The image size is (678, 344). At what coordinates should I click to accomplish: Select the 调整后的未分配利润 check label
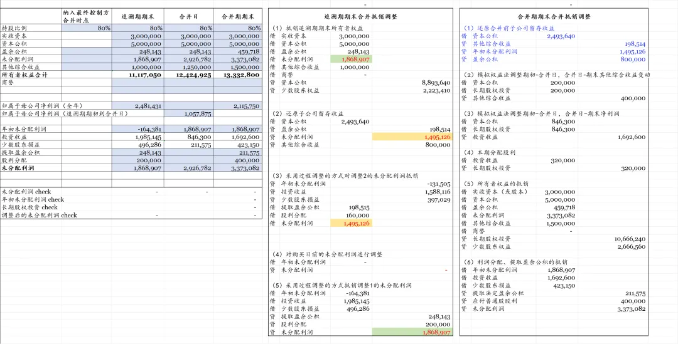coord(40,215)
